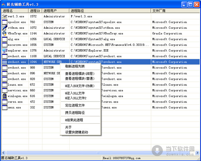The image size is (201, 161).
Task: Select the VBoxTray.exe process name
Action: tap(17, 33)
